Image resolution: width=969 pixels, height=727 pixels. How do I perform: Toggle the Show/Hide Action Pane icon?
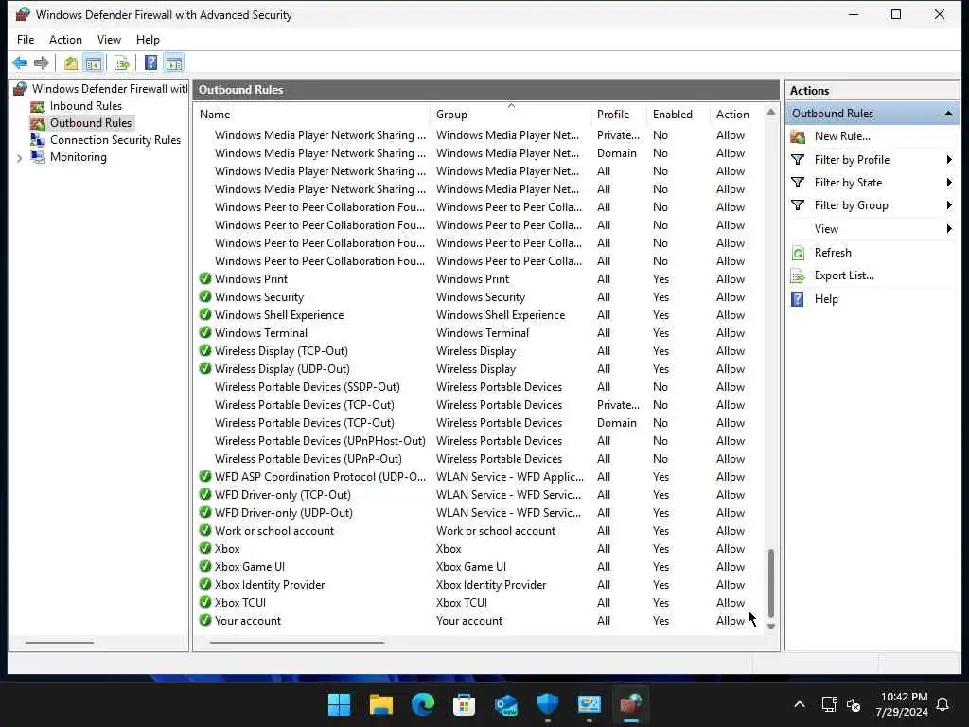tap(174, 62)
